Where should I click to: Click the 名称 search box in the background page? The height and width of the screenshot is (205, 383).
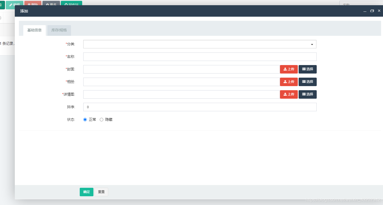click(361, 3)
